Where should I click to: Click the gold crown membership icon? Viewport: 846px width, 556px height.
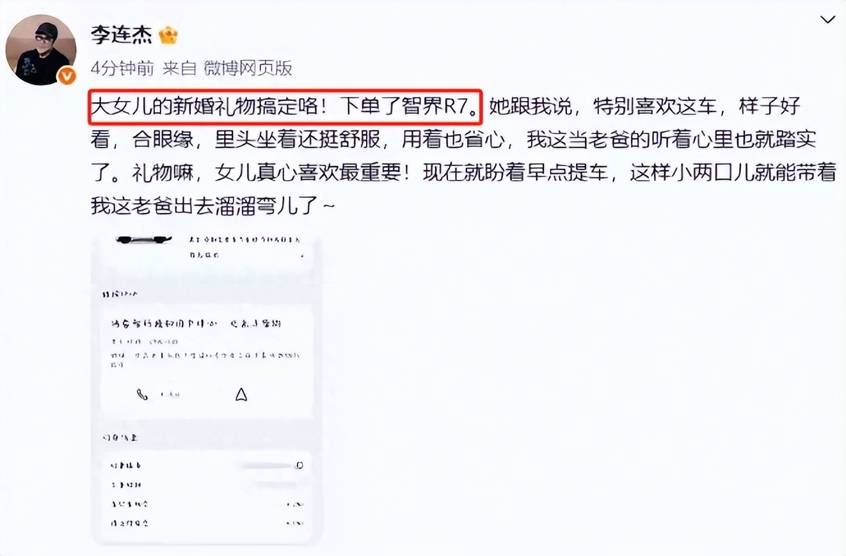(168, 35)
